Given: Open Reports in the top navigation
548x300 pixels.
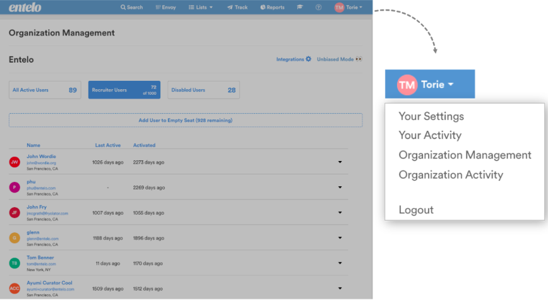Looking at the screenshot, I should 272,8.
